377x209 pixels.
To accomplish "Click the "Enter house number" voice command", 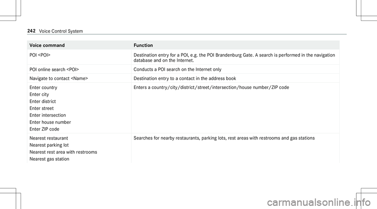I will coord(50,122).
